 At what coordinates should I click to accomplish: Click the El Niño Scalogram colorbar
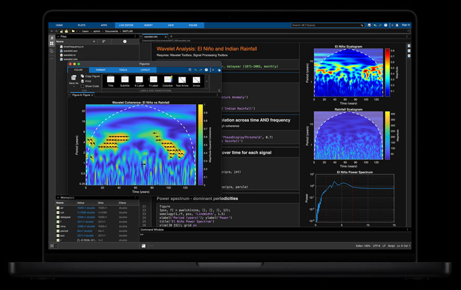[x=387, y=71]
